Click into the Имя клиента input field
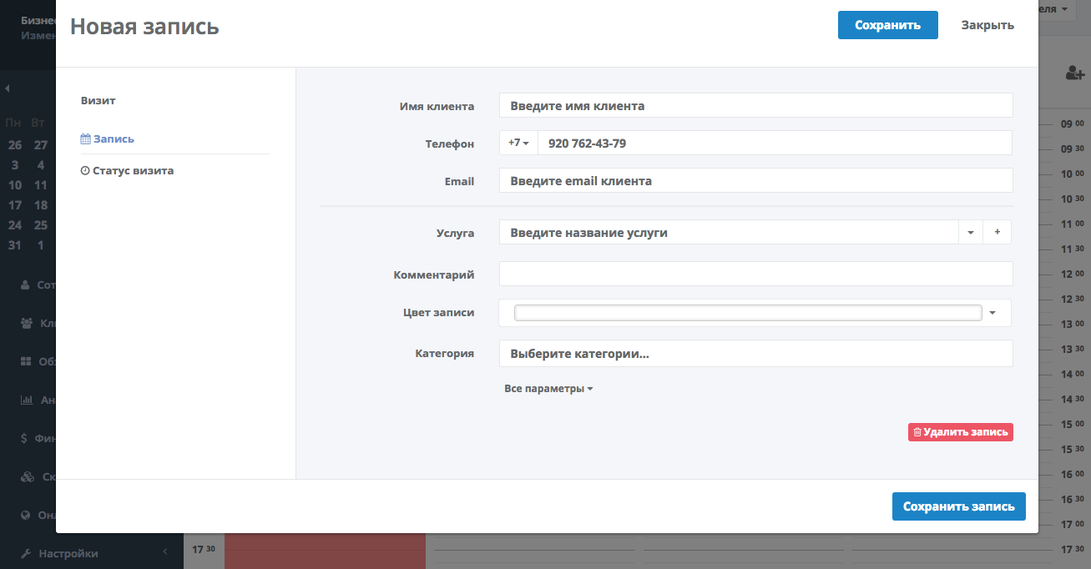 [755, 106]
